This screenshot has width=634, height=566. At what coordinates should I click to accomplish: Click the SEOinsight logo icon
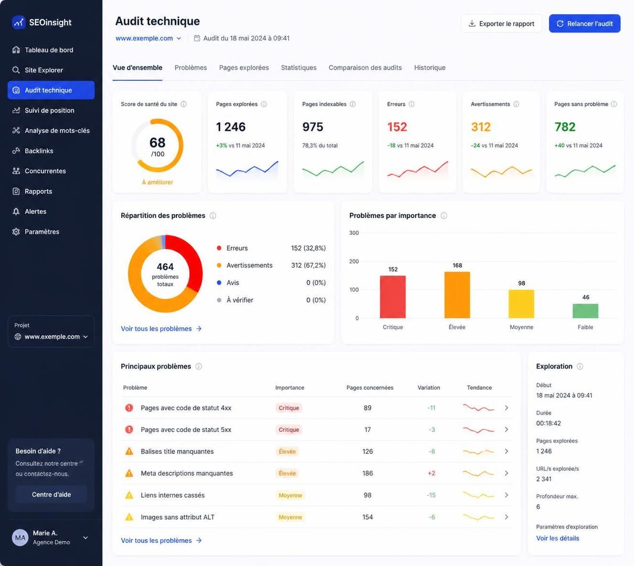click(x=18, y=22)
